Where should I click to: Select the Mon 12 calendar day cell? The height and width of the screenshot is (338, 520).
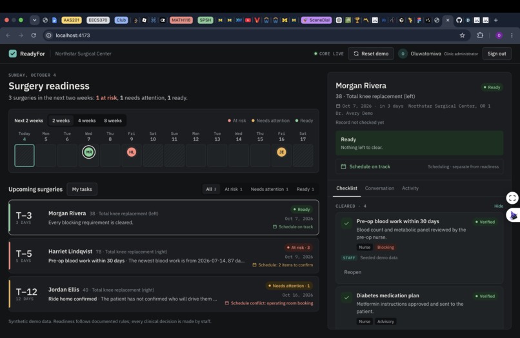coord(195,155)
